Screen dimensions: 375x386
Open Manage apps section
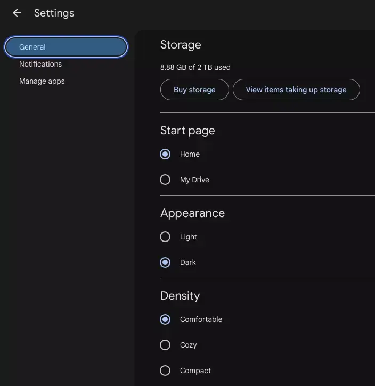[x=42, y=81]
